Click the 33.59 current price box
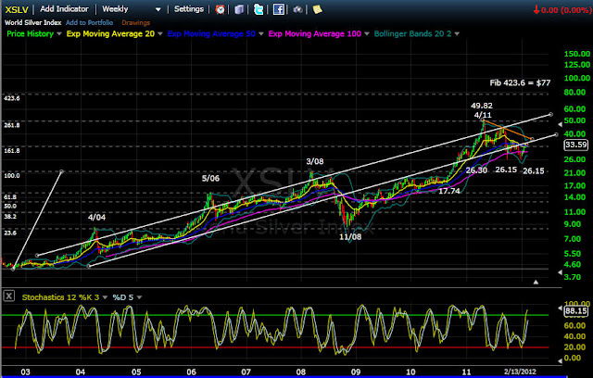The image size is (593, 378). pos(576,145)
